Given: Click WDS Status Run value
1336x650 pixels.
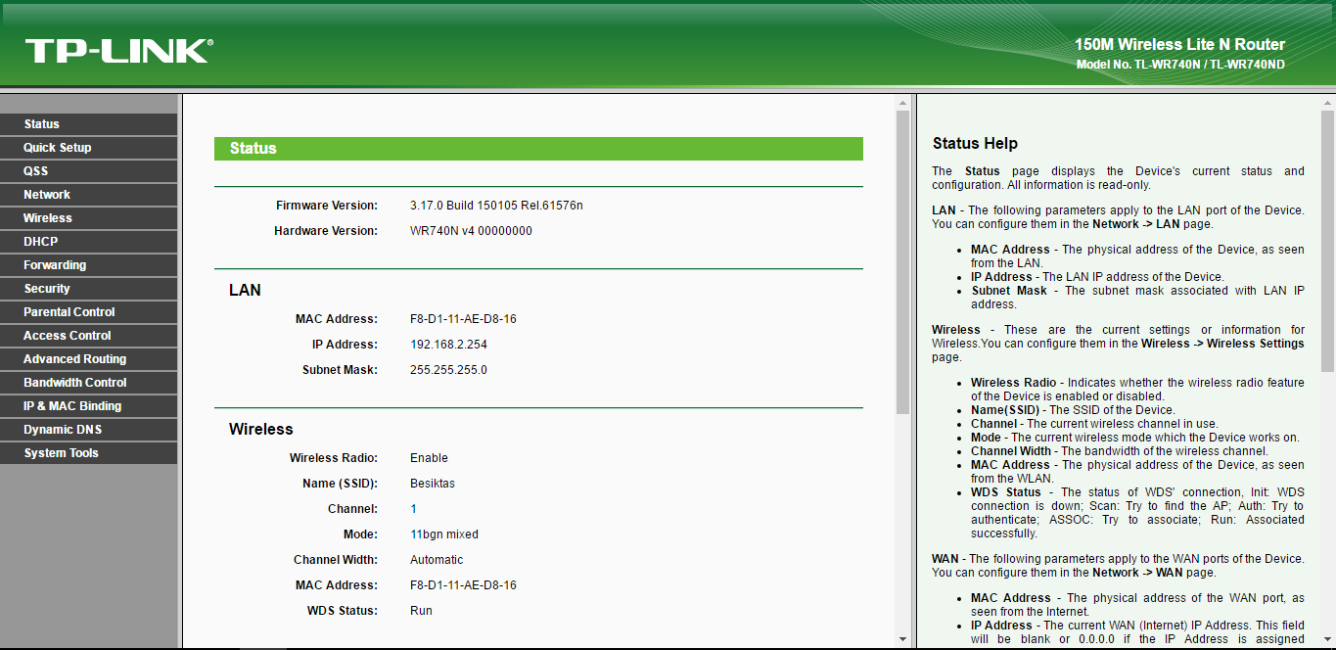Looking at the screenshot, I should [x=421, y=611].
